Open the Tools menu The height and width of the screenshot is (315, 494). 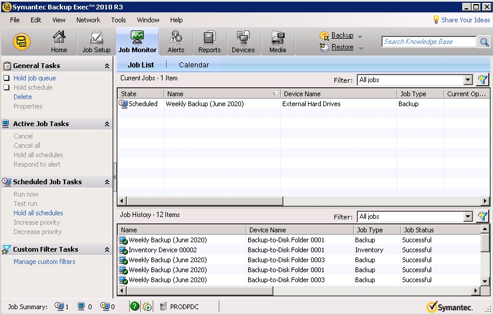pyautogui.click(x=119, y=20)
